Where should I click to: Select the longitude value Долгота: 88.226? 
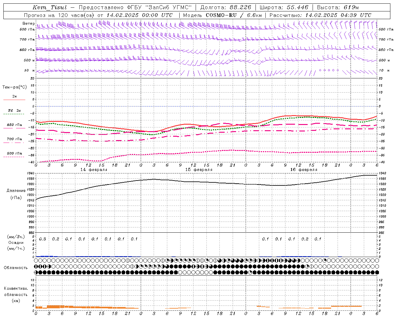226,7
